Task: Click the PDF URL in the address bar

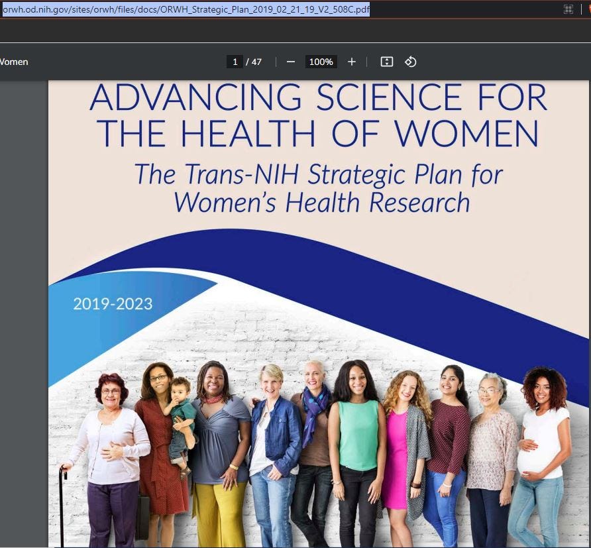Action: tap(186, 9)
